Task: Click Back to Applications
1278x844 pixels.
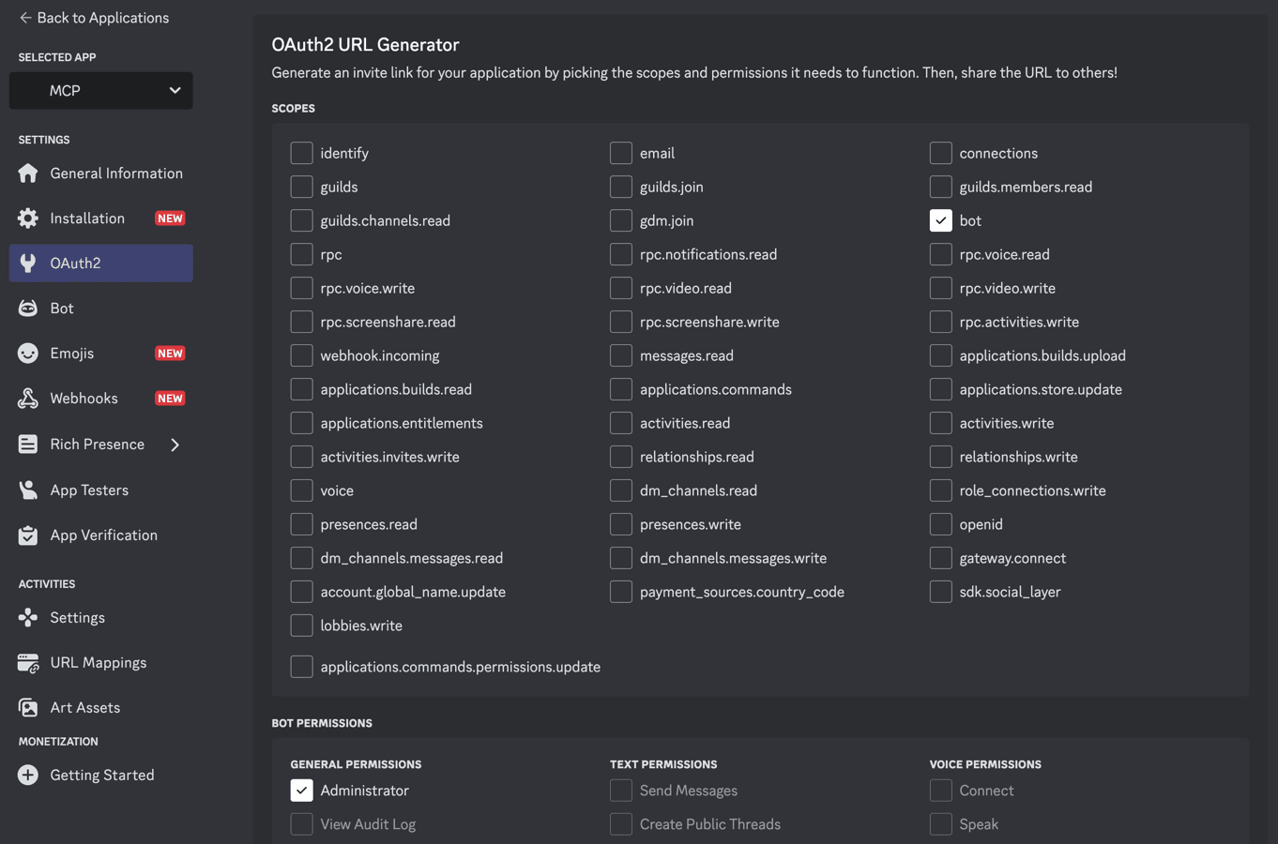Action: 93,17
